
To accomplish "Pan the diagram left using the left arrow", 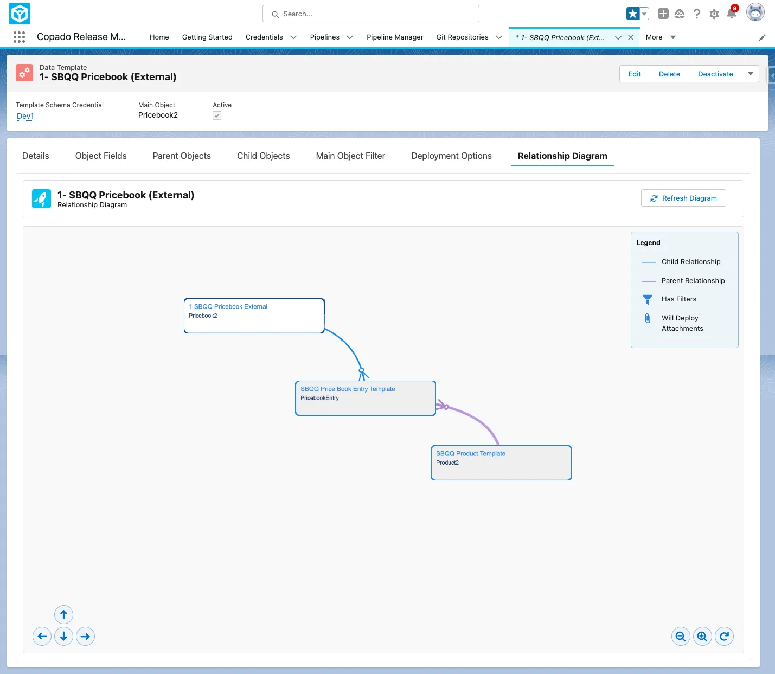I will 42,636.
